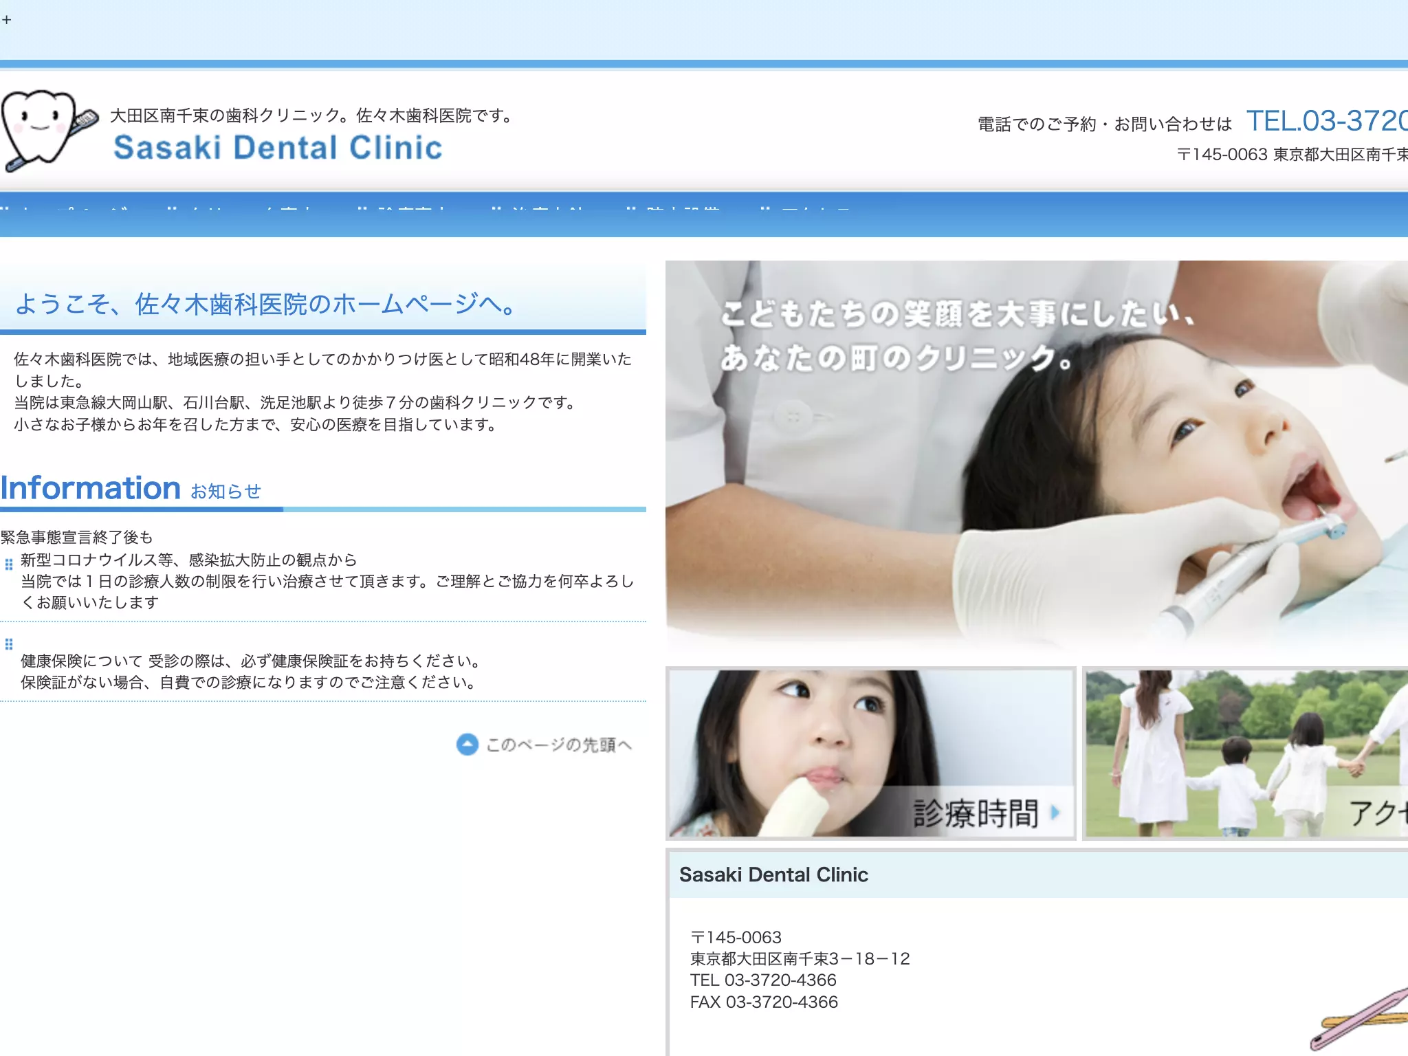Click bullet icon beside 新型コロナウイルス等 notice

coord(9,564)
